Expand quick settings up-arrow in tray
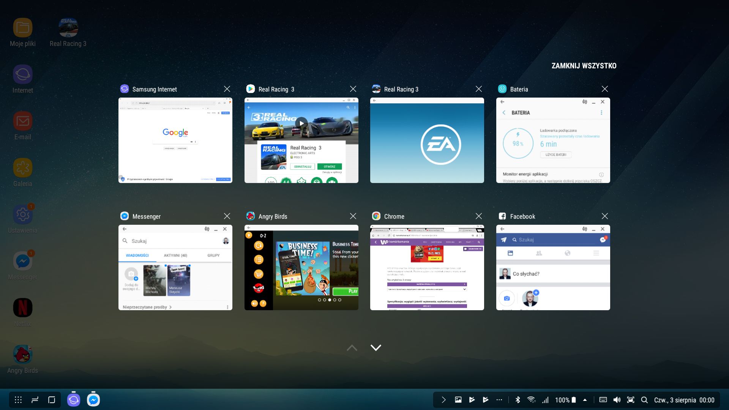Image resolution: width=729 pixels, height=410 pixels. (x=585, y=400)
